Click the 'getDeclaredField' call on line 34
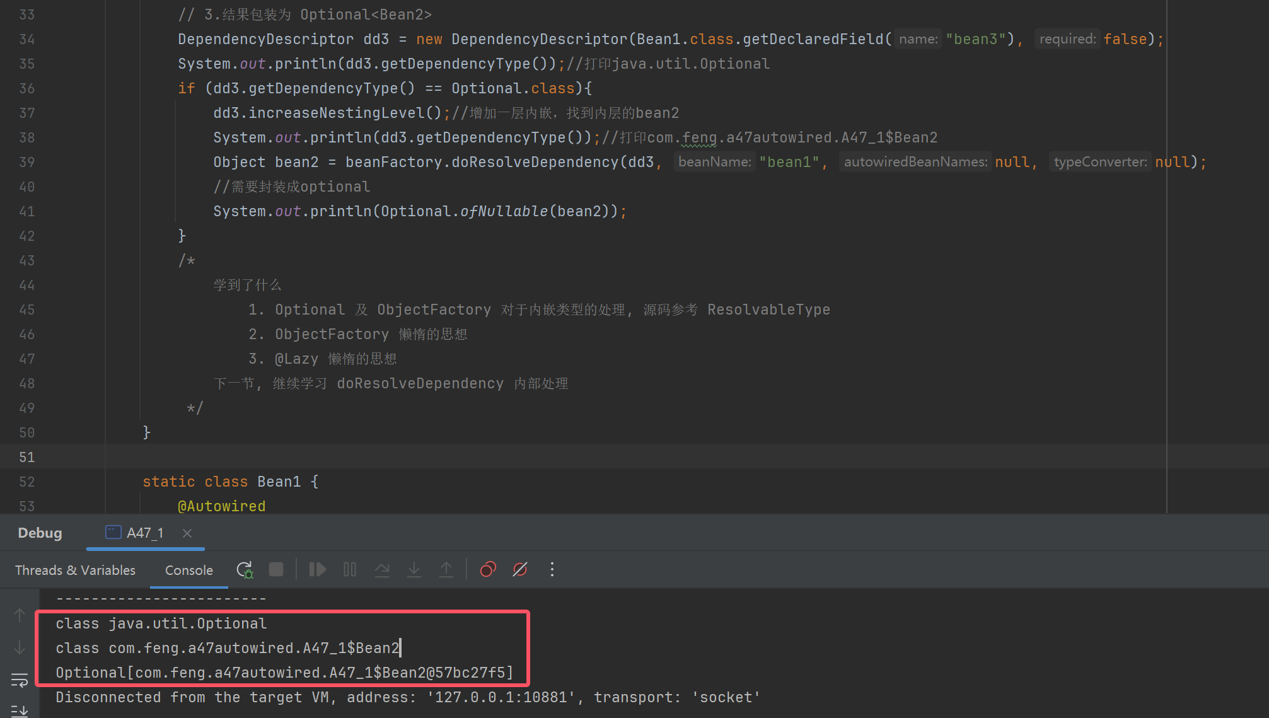Viewport: 1269px width, 718px height. (813, 39)
